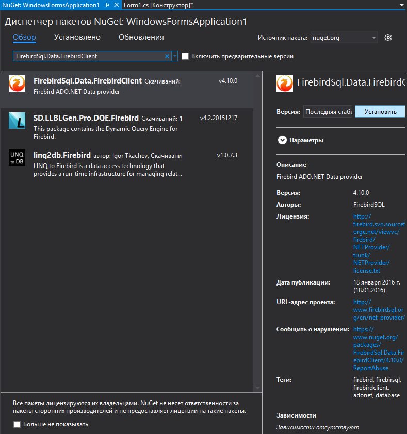Select FirebirdSql.Data.FirebirdClient package row

pos(126,89)
